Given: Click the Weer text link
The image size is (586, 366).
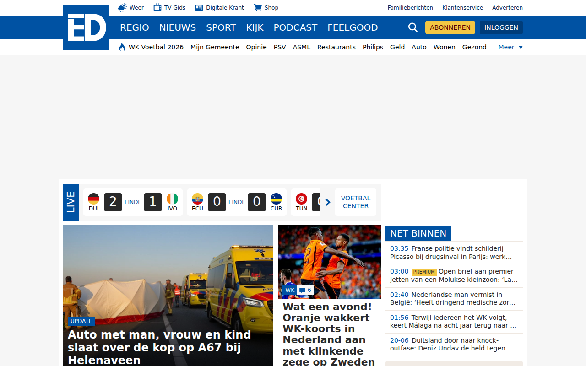Looking at the screenshot, I should click(136, 8).
